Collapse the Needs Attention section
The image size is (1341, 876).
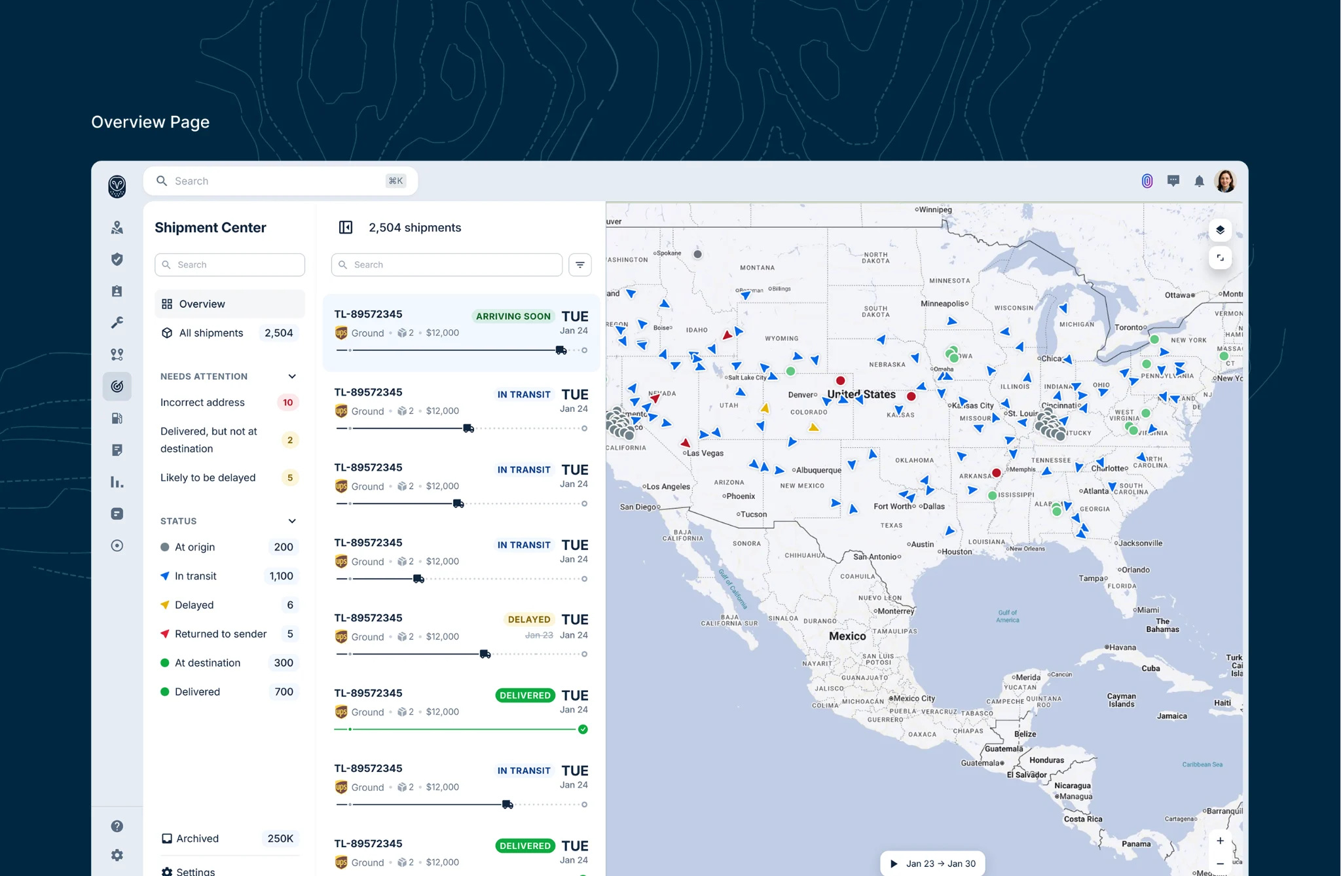pyautogui.click(x=292, y=376)
